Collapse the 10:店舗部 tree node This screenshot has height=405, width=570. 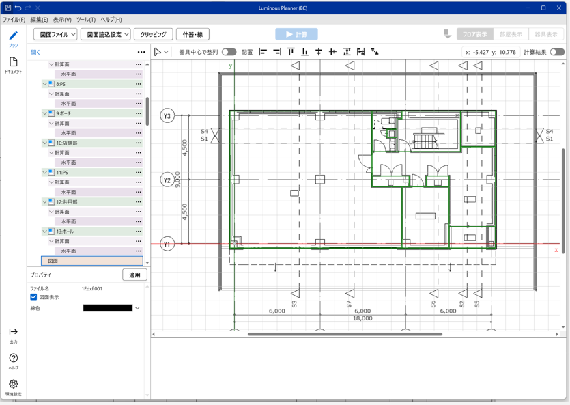tap(45, 143)
